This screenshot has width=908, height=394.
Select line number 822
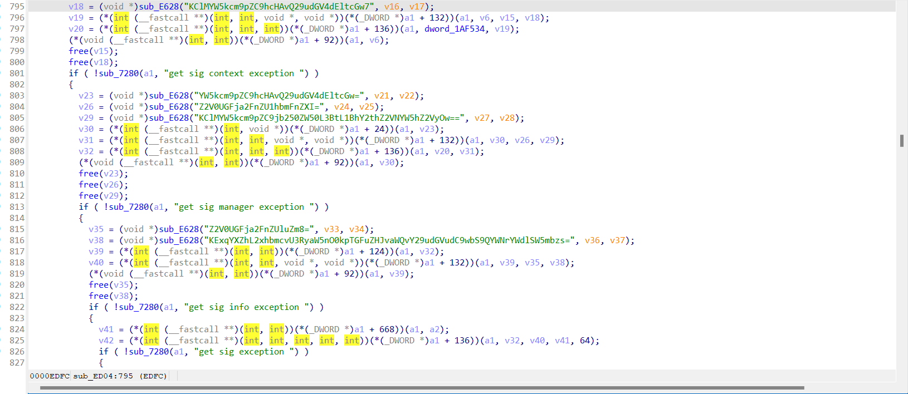coord(17,307)
